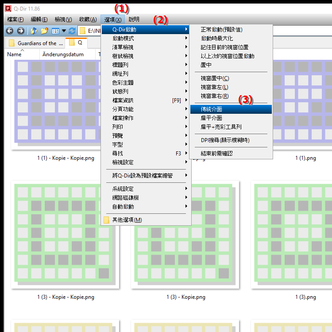Viewport: 332px width, 332px height.
Task: Click the address bar path E:\
Action: tap(94, 31)
